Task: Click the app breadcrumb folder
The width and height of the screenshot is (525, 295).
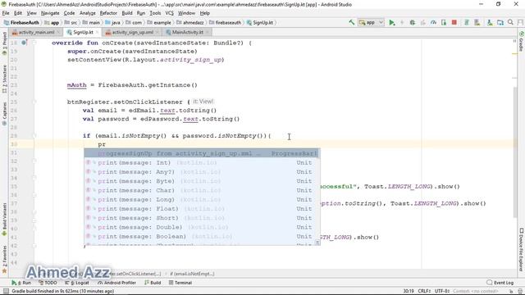Action: click(52, 23)
